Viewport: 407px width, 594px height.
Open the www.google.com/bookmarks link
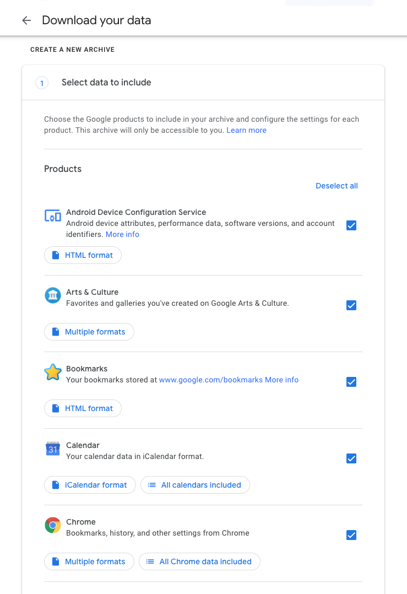click(210, 380)
